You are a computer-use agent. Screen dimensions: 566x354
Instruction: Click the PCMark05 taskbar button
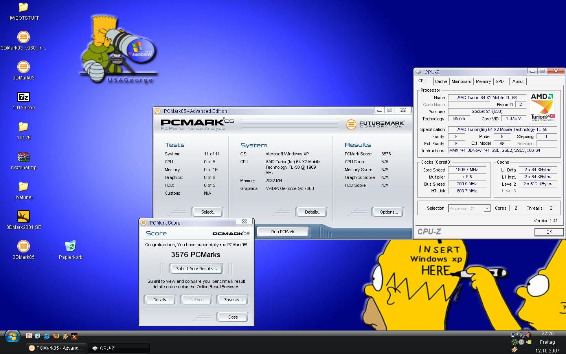click(56, 348)
